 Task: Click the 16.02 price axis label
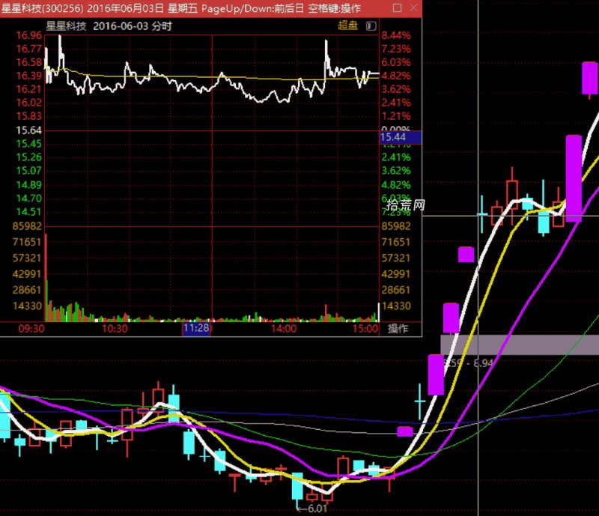click(x=28, y=103)
